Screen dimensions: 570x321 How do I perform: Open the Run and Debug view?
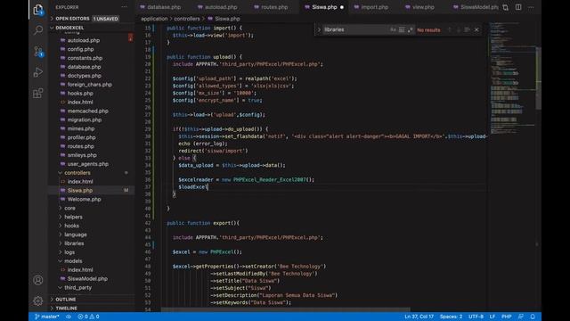click(38, 72)
